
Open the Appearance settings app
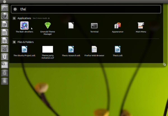tap(118, 26)
